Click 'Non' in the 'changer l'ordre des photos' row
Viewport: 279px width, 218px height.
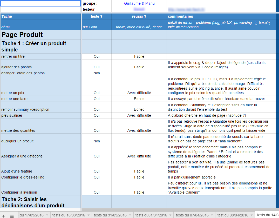tap(97, 73)
